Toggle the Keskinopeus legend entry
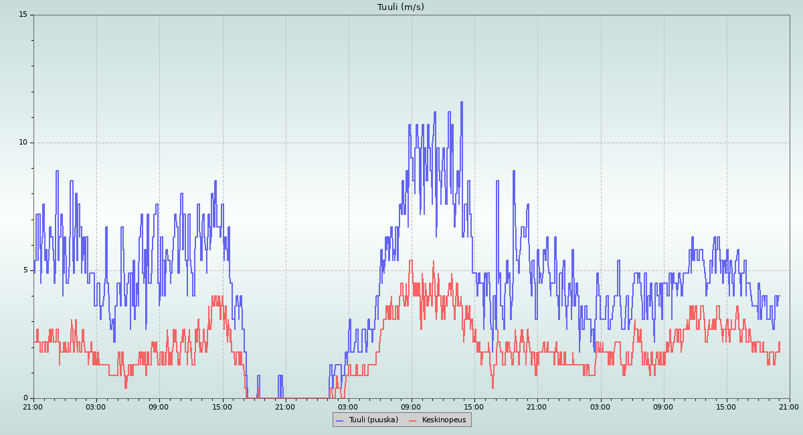This screenshot has width=803, height=435. [444, 420]
